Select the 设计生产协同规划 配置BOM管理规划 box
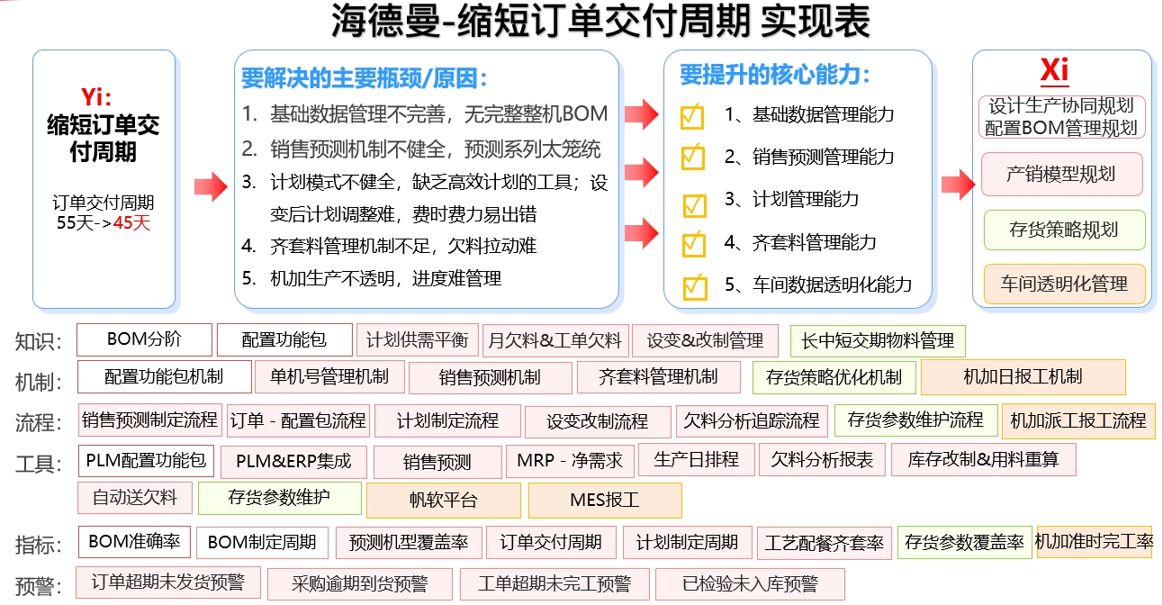The height and width of the screenshot is (605, 1163). [x=1061, y=117]
